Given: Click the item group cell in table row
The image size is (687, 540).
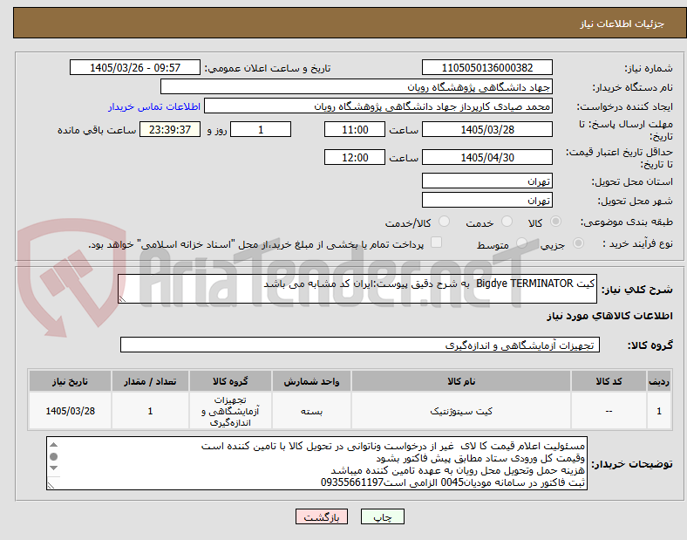Looking at the screenshot, I should pyautogui.click(x=230, y=411).
